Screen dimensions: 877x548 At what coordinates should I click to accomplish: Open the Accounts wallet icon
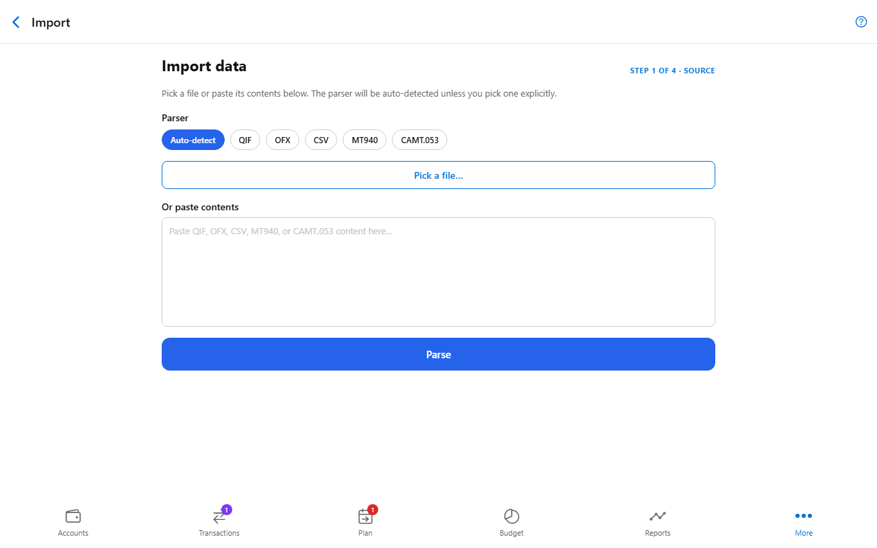pyautogui.click(x=73, y=516)
